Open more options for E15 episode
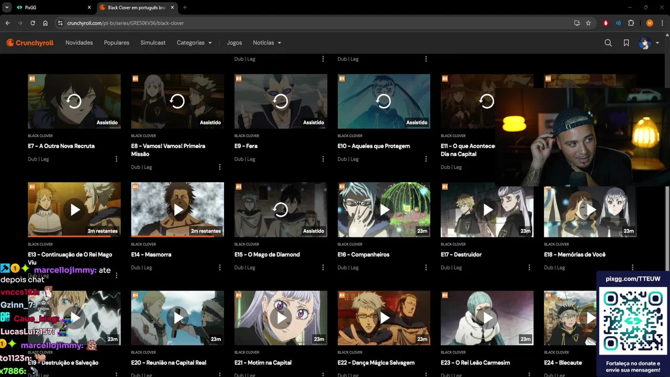670x377 pixels. tap(322, 268)
